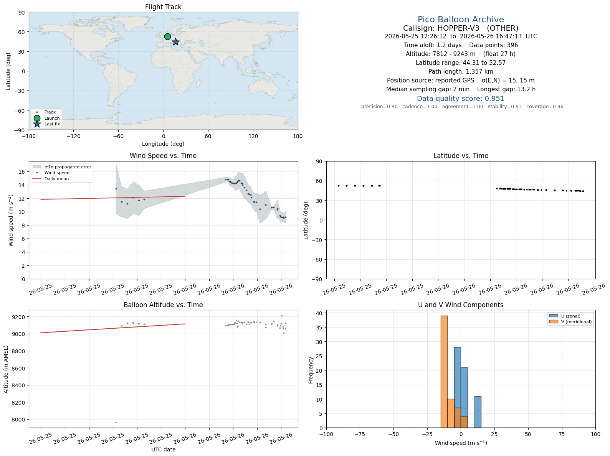This screenshot has width=610, height=456.
Task: Click the Latitude vs. Time plot title
Action: coord(461,156)
